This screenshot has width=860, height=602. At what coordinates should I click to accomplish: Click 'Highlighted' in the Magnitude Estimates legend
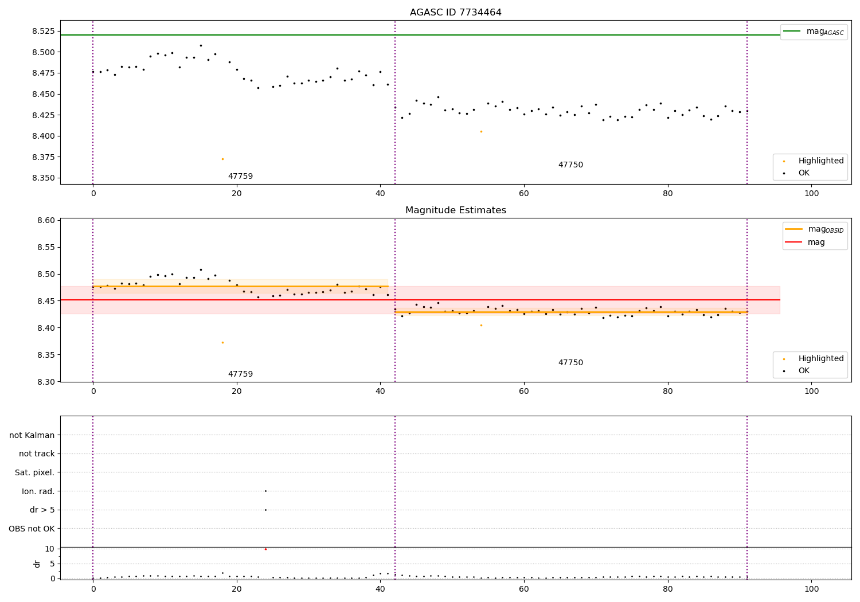click(821, 358)
